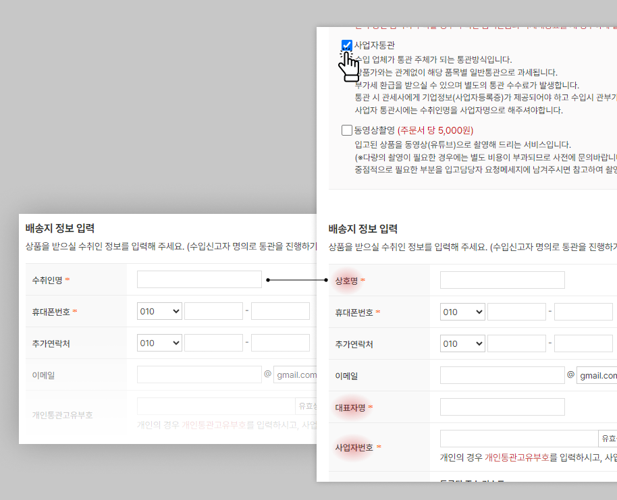Open the 010 dropdown for 추가연락처 in right form
Image resolution: width=617 pixels, height=500 pixels.
pyautogui.click(x=462, y=344)
